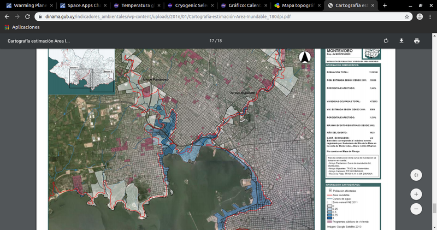Bookmark this page with the star icon

coord(407,17)
